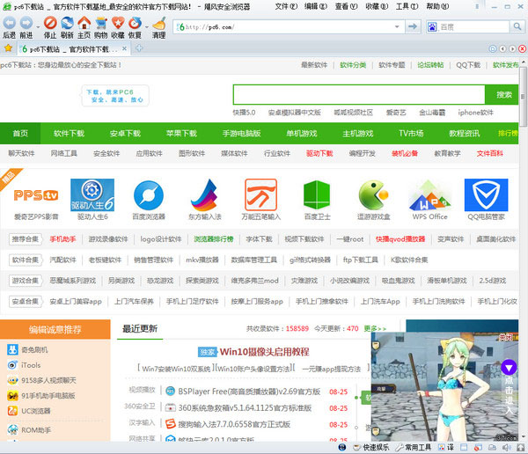
Task: Click the green 搜索 search button
Action: 503,95
